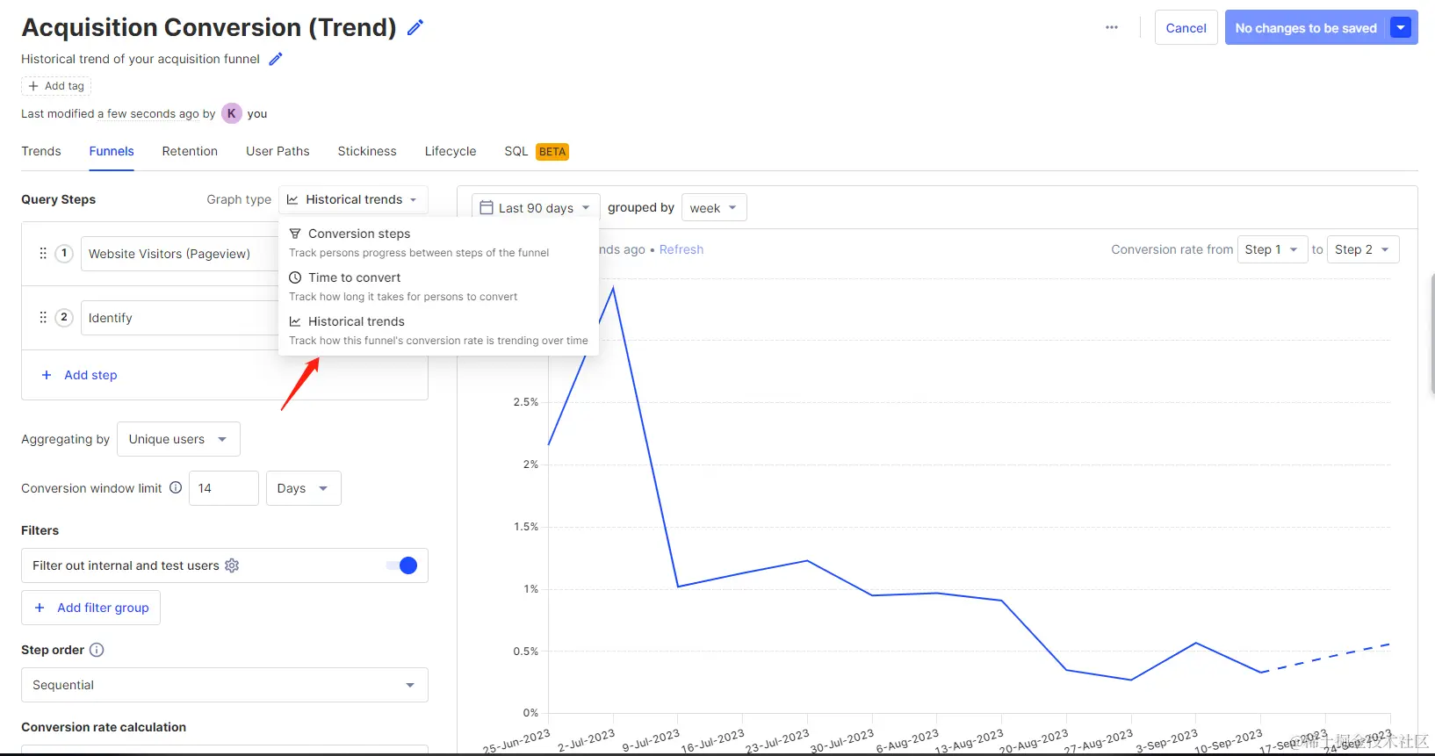
Task: Edit the insight title with pencil icon
Action: click(415, 27)
